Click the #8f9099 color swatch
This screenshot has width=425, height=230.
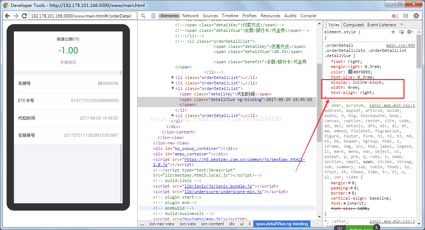(x=350, y=72)
